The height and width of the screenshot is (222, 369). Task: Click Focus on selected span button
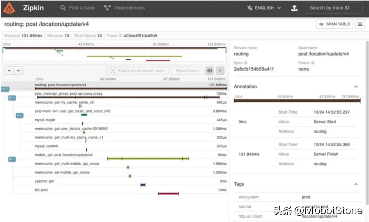(x=138, y=71)
